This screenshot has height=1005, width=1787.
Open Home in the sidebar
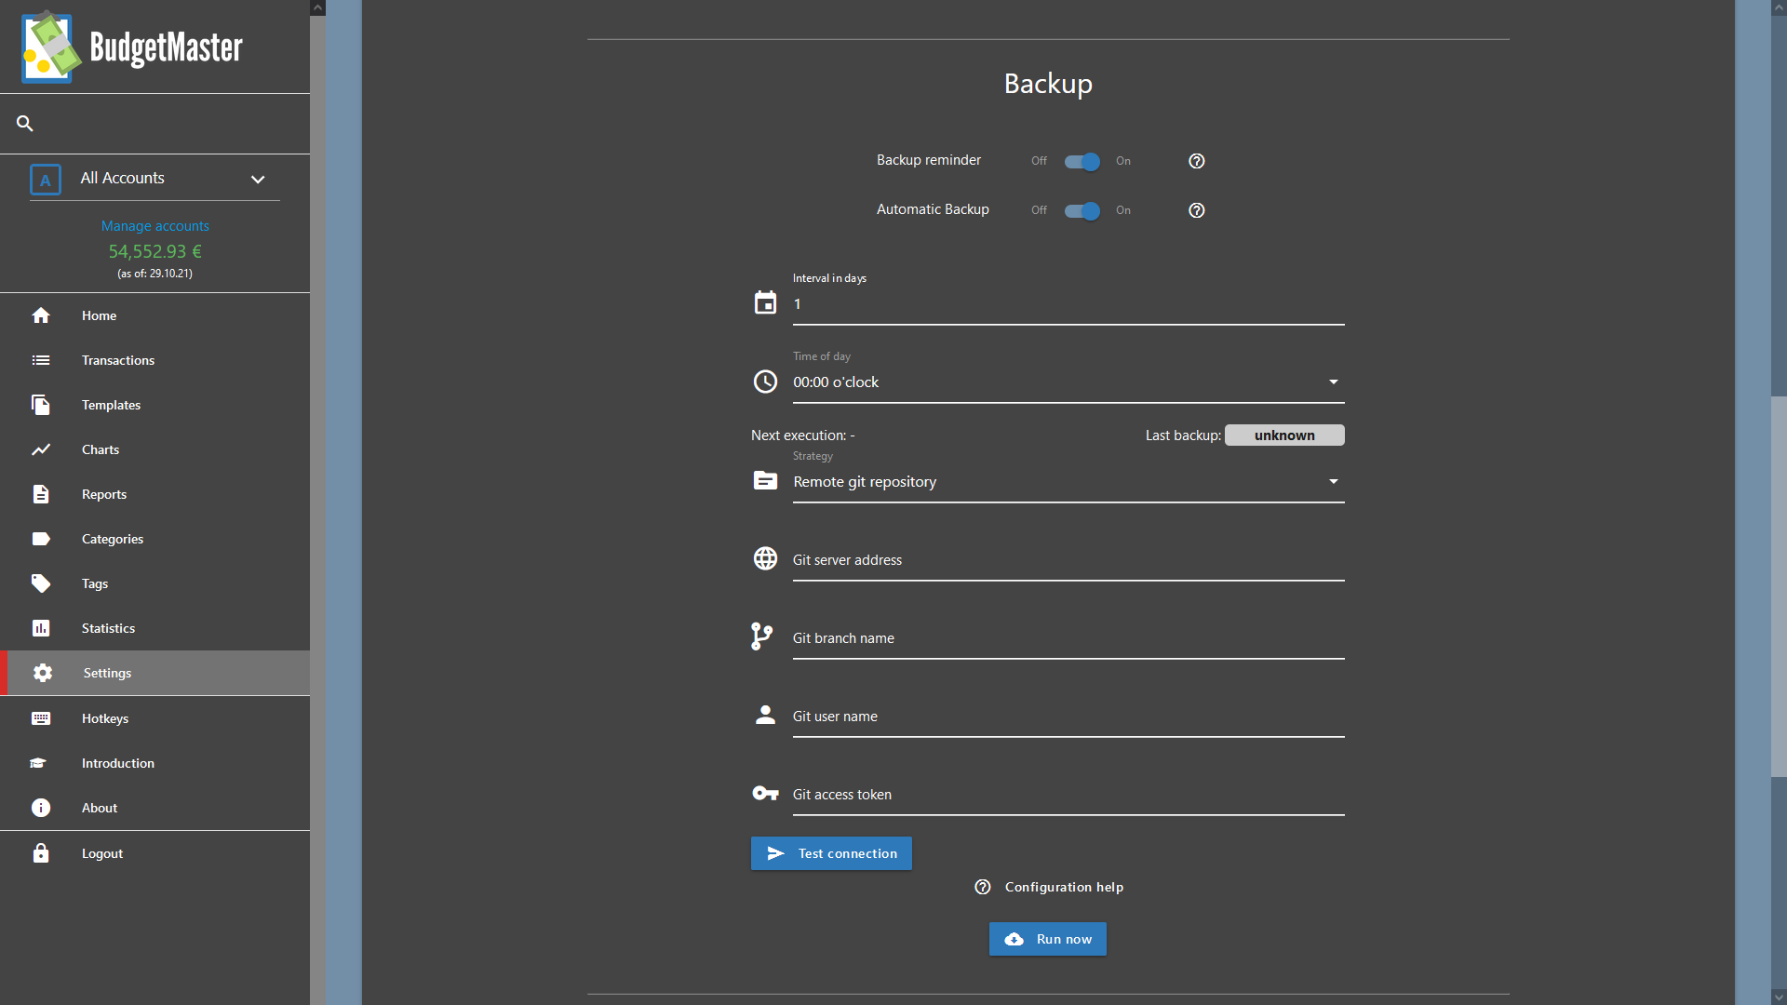coord(155,315)
